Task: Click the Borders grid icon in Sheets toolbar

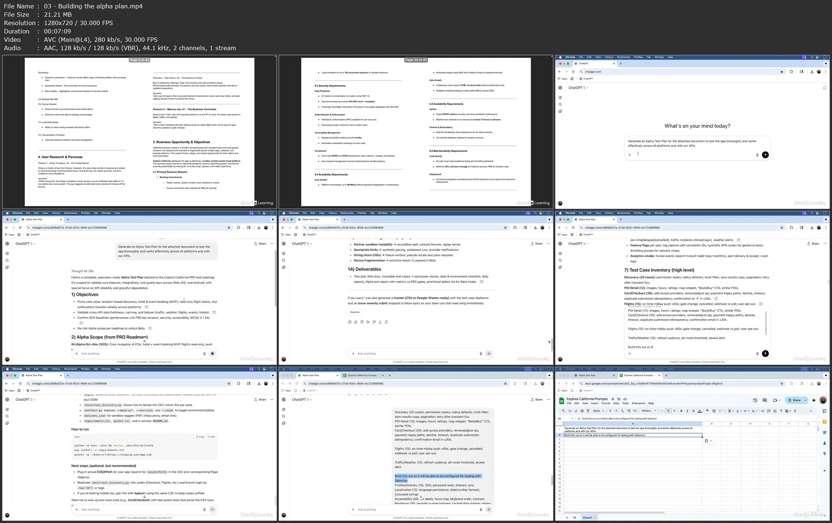Action: click(714, 411)
